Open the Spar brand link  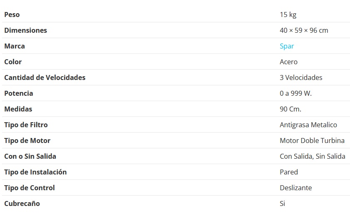point(287,46)
